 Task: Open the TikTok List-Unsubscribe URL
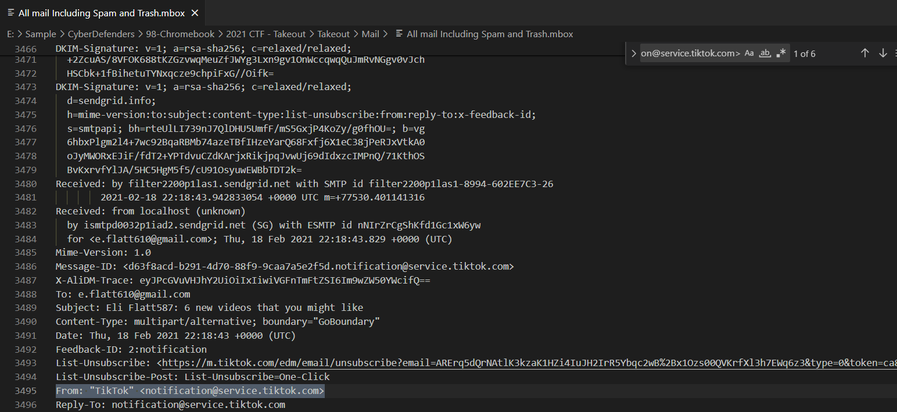click(523, 363)
